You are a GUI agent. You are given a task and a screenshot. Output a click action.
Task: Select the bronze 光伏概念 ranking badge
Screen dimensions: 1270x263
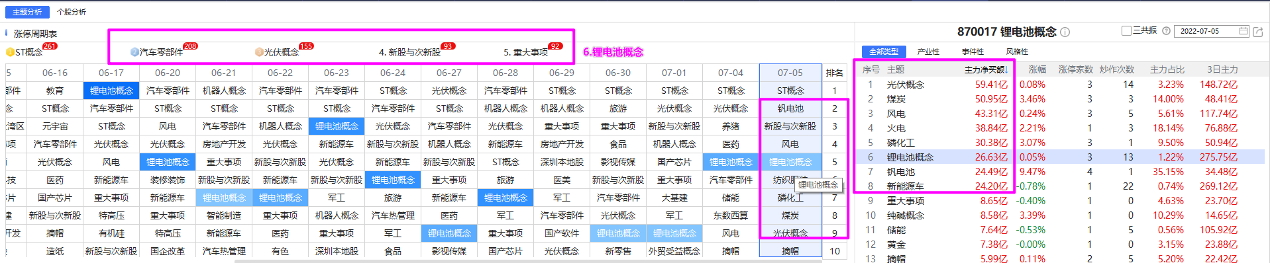click(259, 52)
